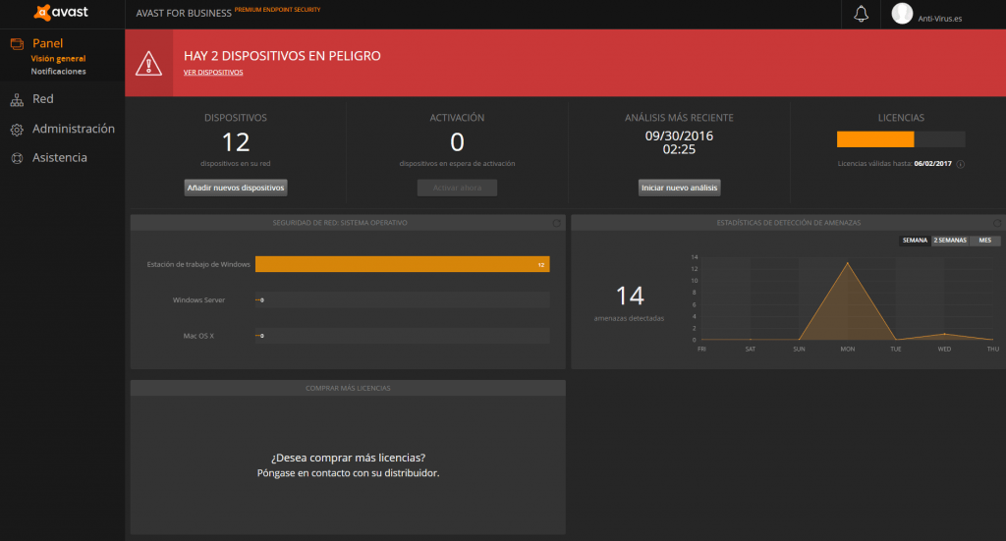The width and height of the screenshot is (1006, 541).
Task: Click the 09/30/2016 analysis date
Action: point(679,135)
